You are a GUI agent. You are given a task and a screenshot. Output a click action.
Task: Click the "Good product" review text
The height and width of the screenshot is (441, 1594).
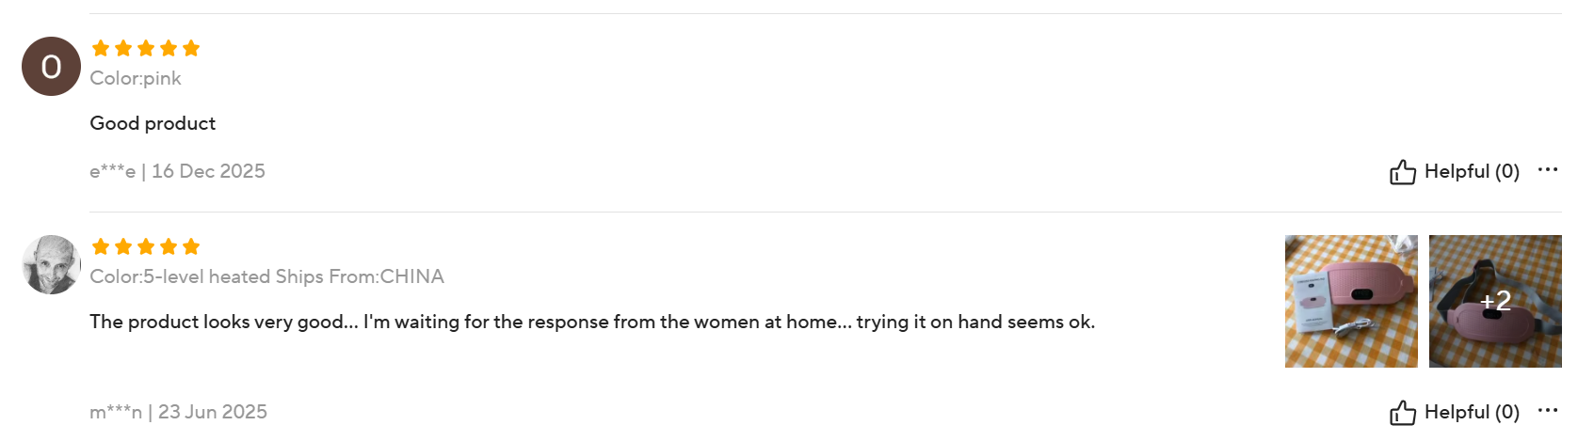153,124
